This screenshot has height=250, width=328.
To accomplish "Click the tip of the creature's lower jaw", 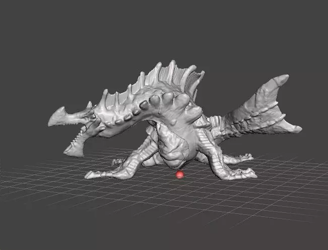I will tap(73, 151).
